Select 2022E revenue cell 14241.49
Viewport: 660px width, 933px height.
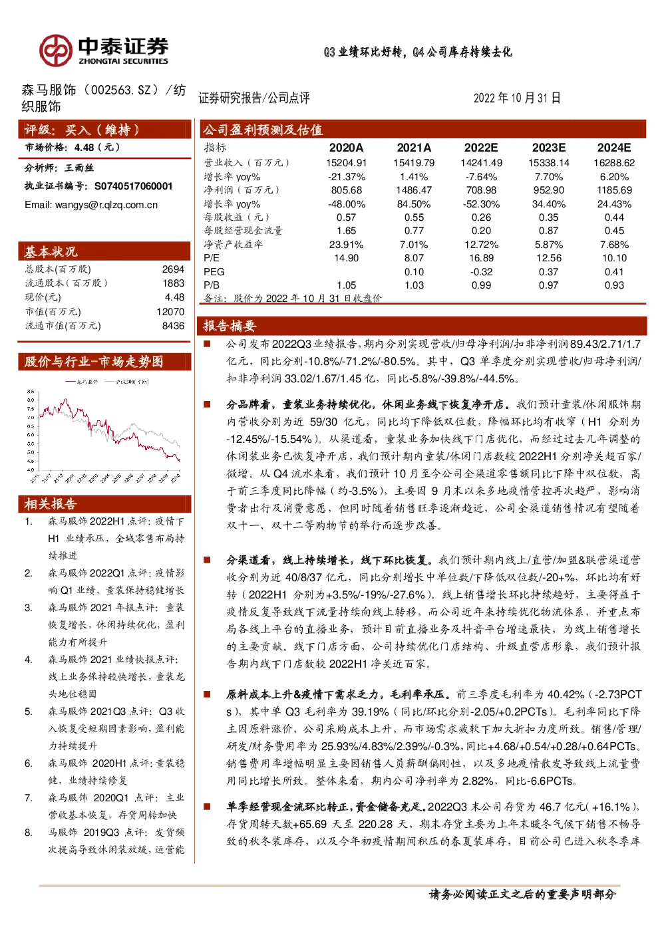pyautogui.click(x=481, y=163)
